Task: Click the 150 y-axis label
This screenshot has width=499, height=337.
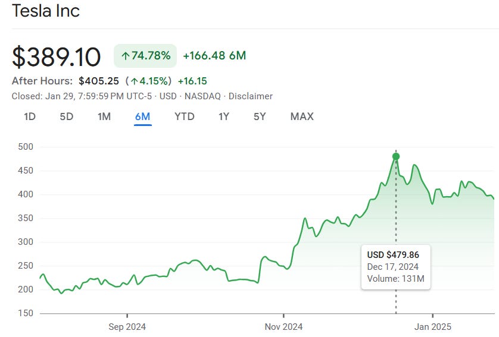Action: click(26, 313)
